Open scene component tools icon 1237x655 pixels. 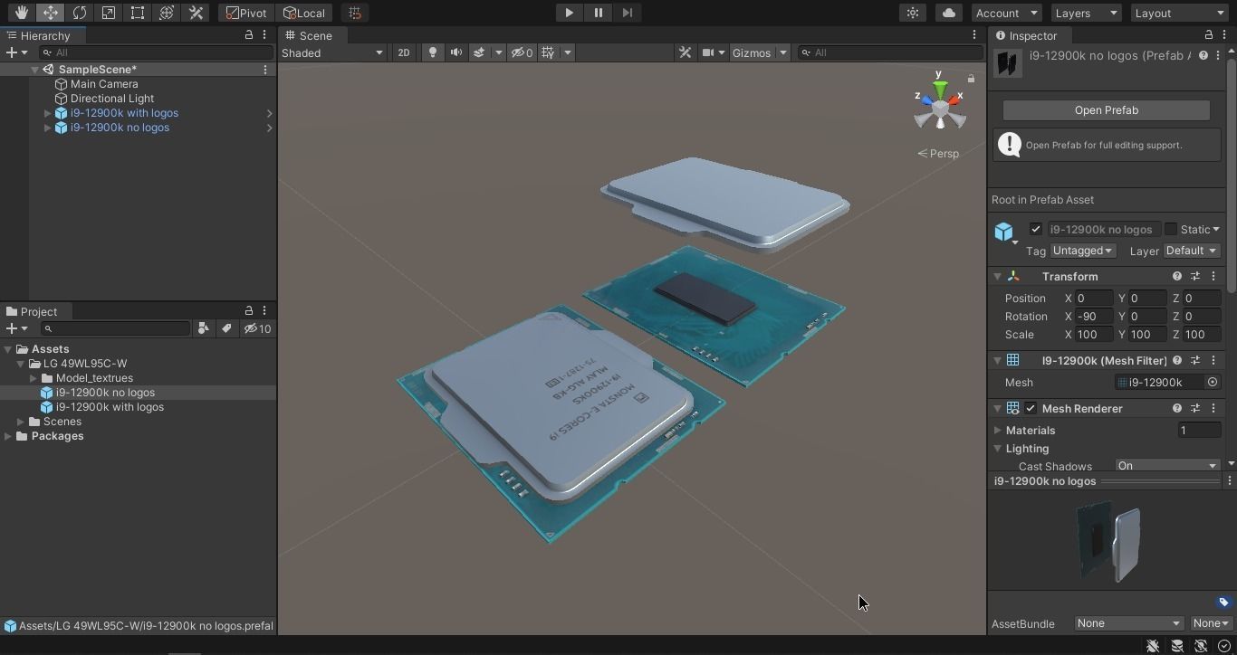[x=686, y=52]
